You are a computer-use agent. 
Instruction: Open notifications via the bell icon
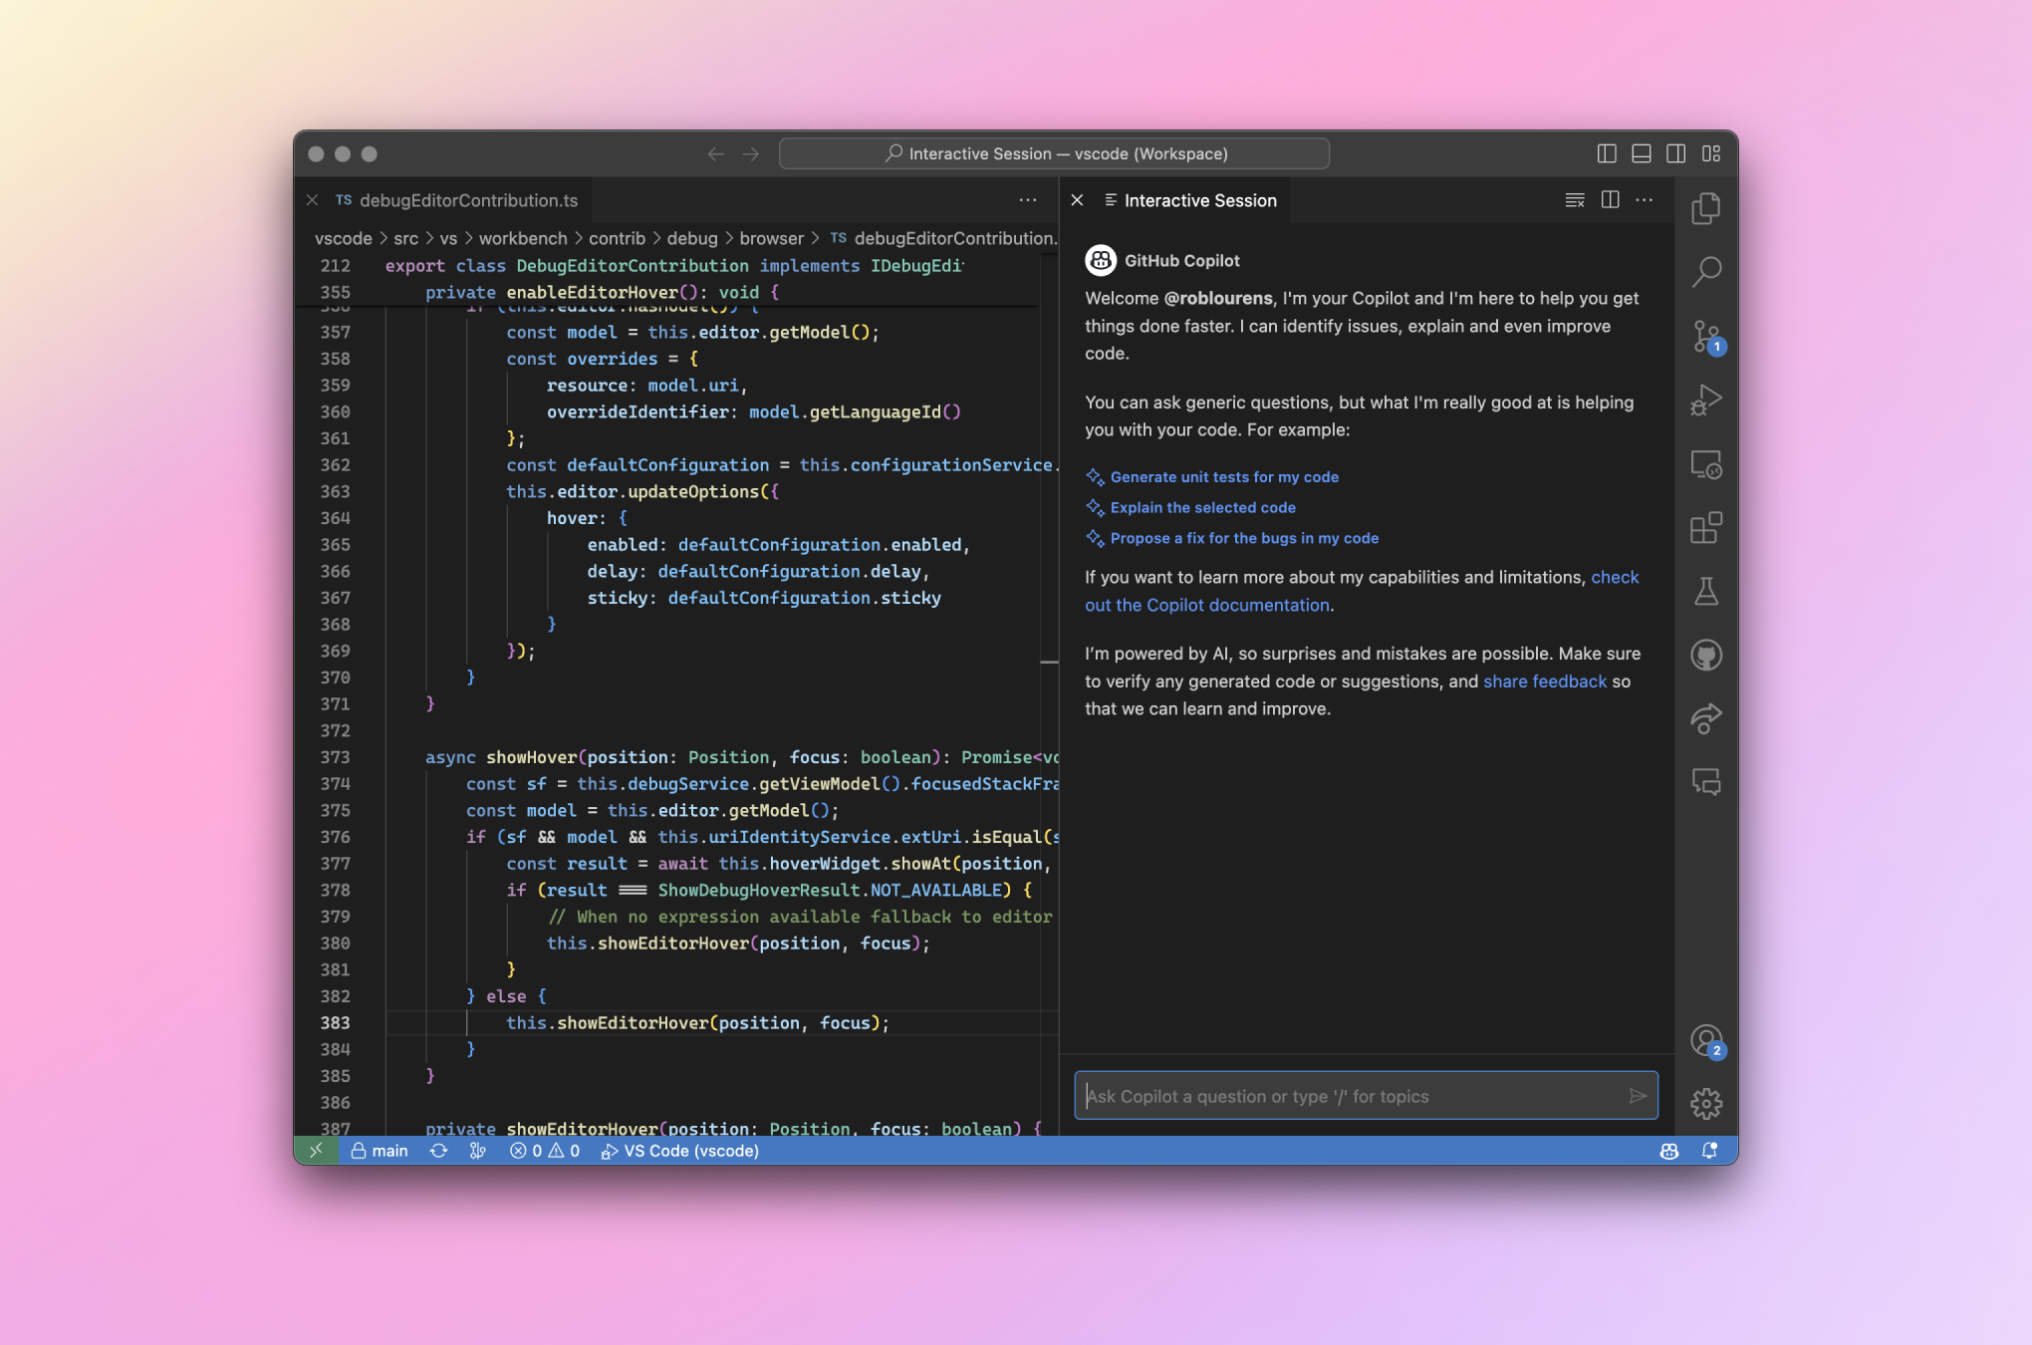1709,1151
